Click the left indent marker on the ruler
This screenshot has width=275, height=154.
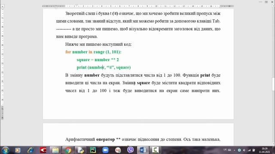56,8
